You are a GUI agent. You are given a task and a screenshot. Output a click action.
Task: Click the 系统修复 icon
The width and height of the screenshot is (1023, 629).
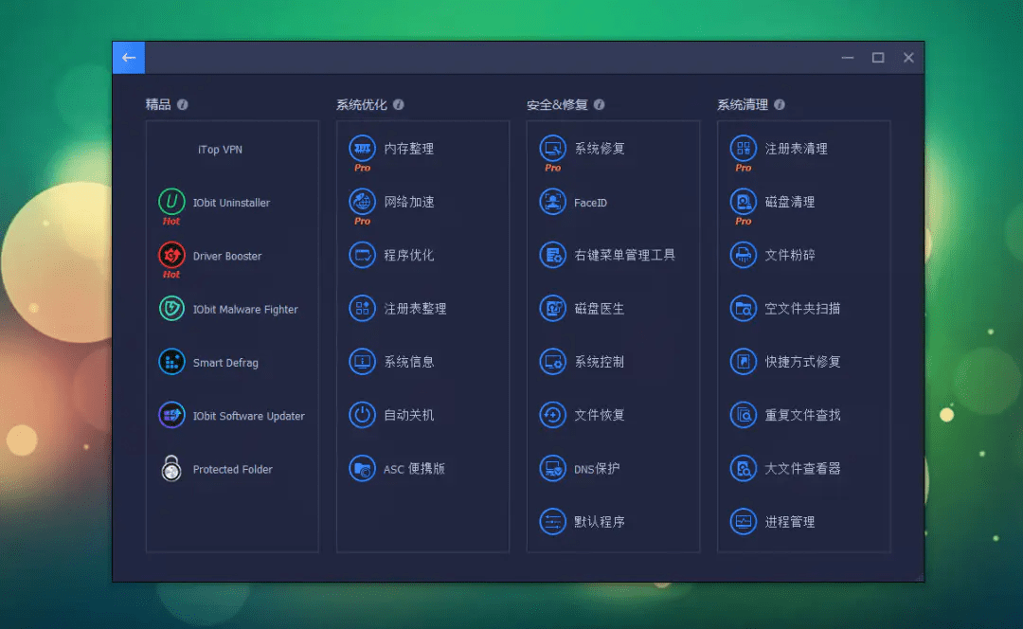552,148
